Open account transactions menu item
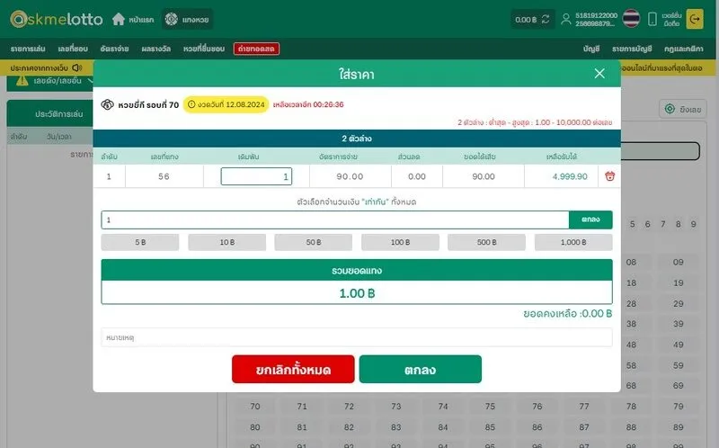Image resolution: width=719 pixels, height=448 pixels. 632,49
